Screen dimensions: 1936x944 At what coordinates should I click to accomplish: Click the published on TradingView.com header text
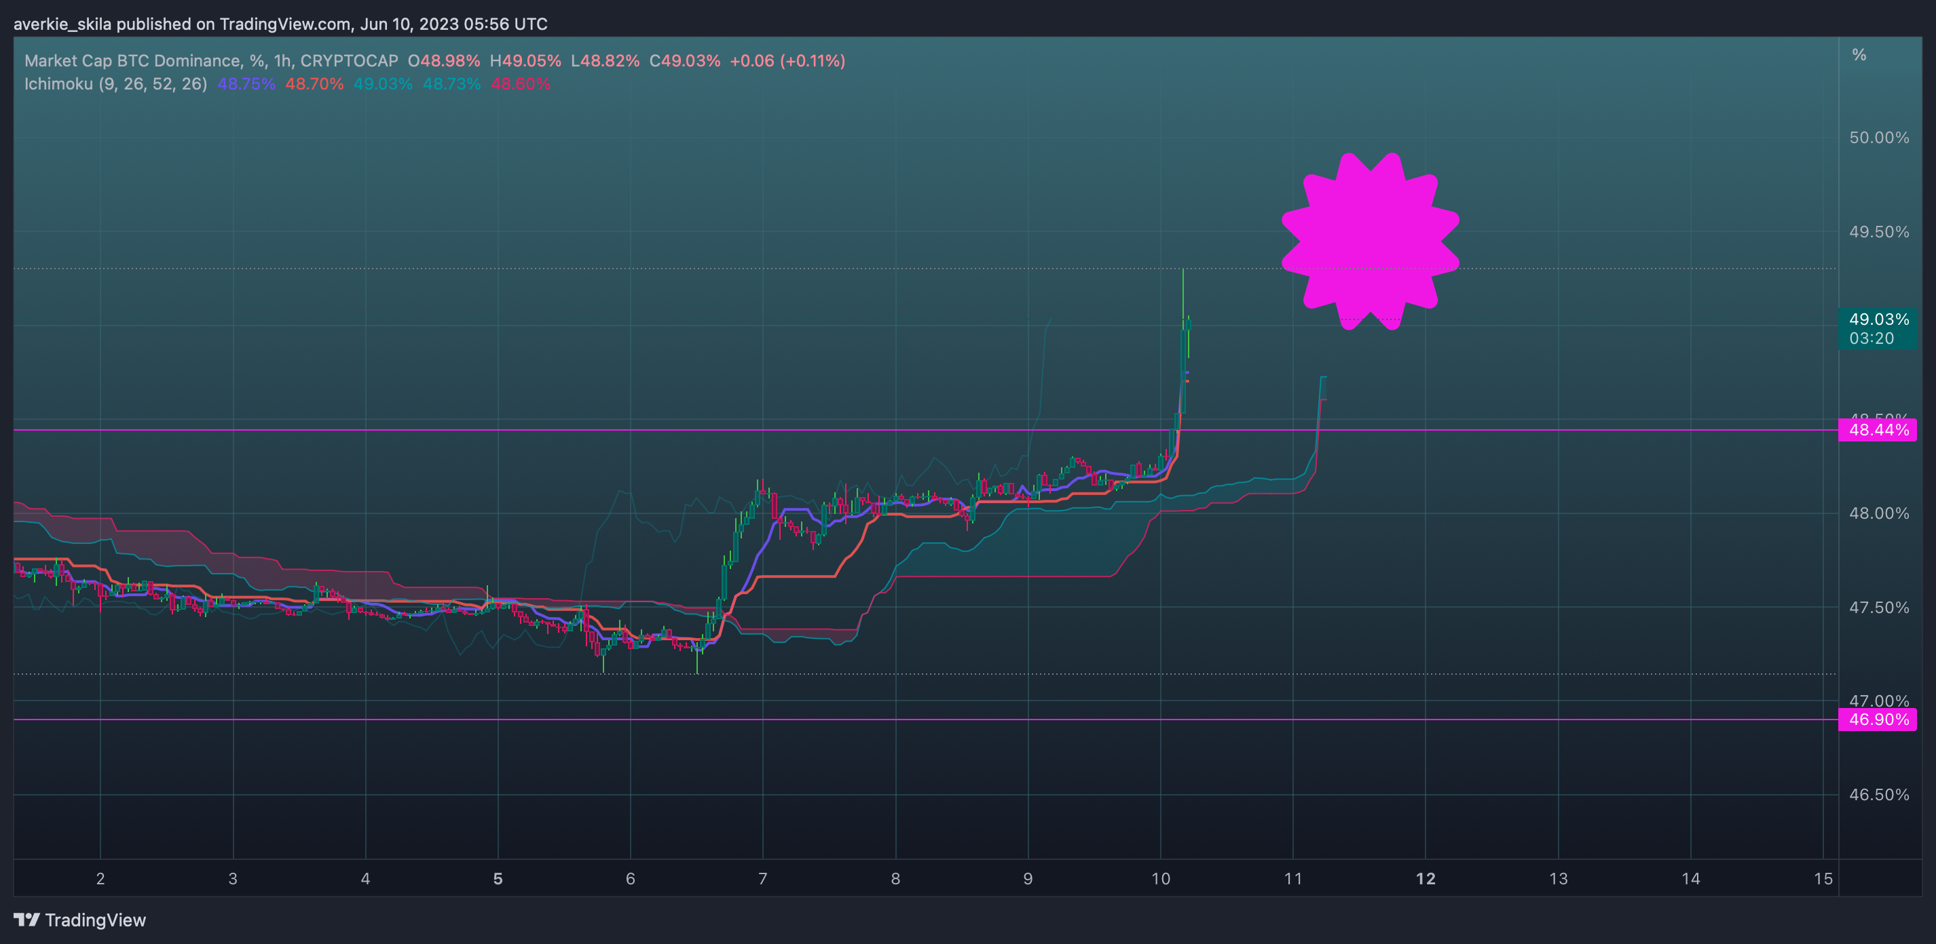[x=280, y=24]
